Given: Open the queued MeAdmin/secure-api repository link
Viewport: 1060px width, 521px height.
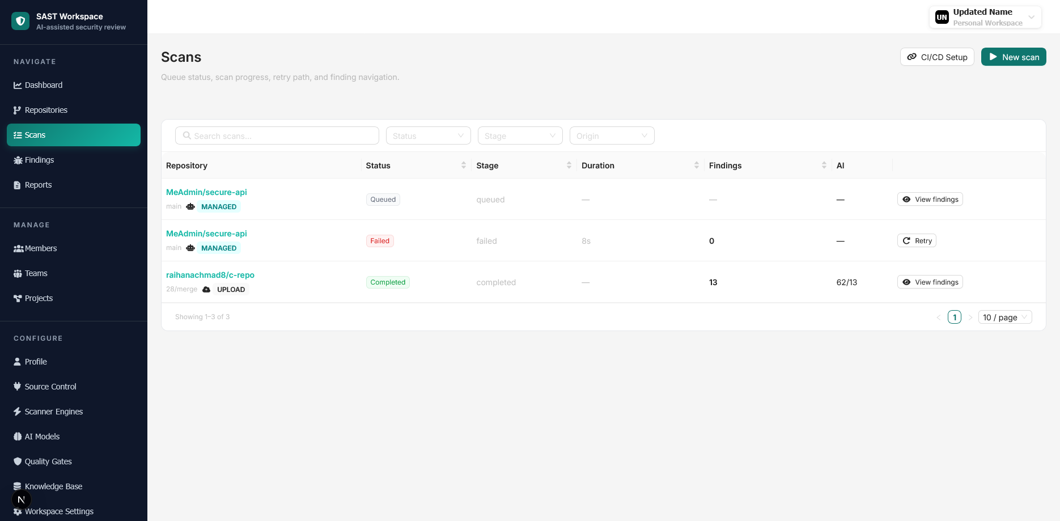Looking at the screenshot, I should point(206,192).
